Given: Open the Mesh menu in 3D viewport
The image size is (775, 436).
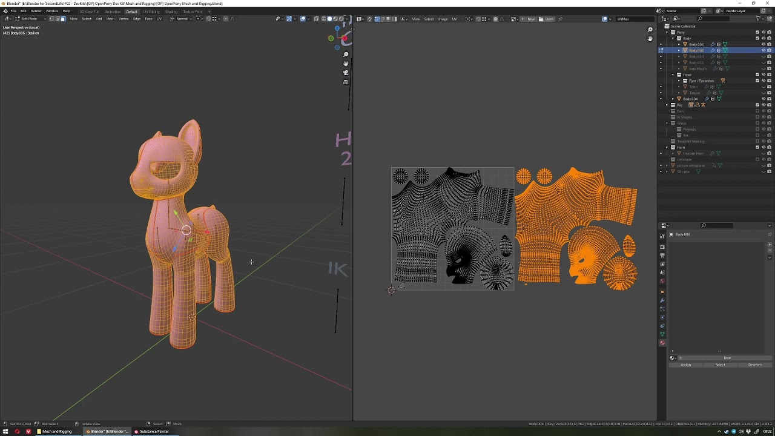Looking at the screenshot, I should [110, 19].
